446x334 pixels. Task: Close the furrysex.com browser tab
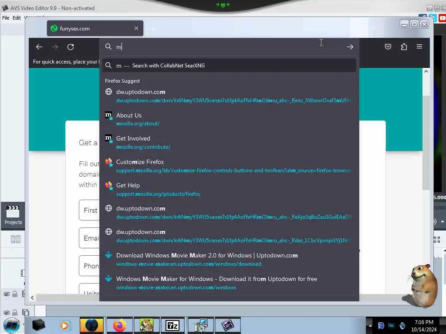pyautogui.click(x=136, y=28)
